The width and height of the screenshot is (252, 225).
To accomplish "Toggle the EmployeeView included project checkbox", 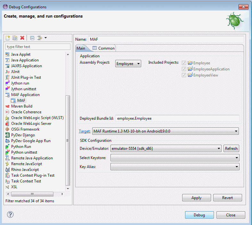I will click(184, 75).
